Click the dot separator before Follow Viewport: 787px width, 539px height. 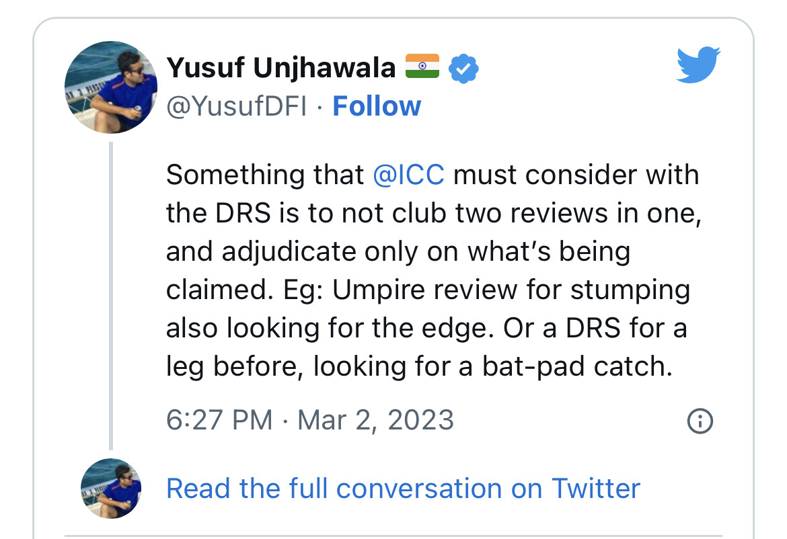coord(320,107)
